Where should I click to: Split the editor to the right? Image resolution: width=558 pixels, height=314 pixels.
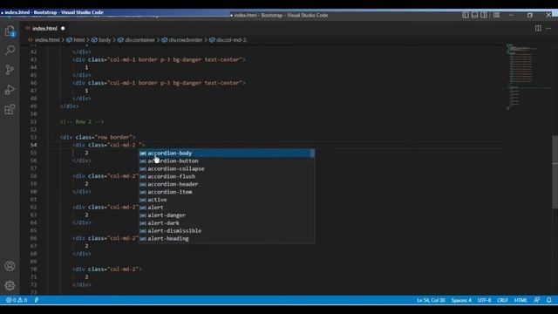tap(538, 28)
